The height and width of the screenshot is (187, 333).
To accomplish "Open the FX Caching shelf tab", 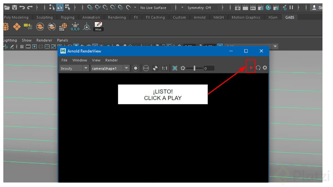I will pyautogui.click(x=155, y=17).
